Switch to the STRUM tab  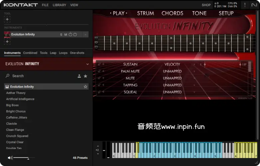pyautogui.click(x=145, y=13)
